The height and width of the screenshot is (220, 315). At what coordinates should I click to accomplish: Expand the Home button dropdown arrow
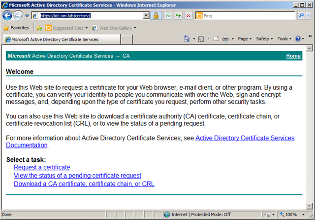[194, 39]
